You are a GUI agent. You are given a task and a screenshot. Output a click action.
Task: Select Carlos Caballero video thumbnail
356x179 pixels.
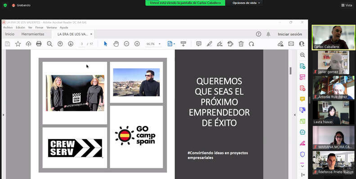333,37
